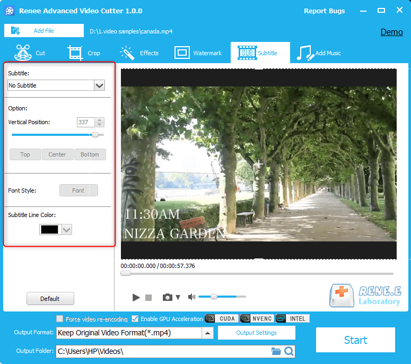Take a snapshot with camera icon
The height and width of the screenshot is (364, 411).
tap(168, 297)
